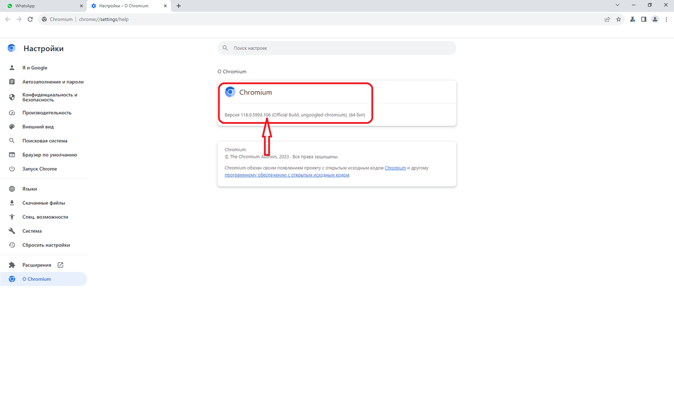
Task: Click the Chromium logo in the about card
Action: (230, 92)
